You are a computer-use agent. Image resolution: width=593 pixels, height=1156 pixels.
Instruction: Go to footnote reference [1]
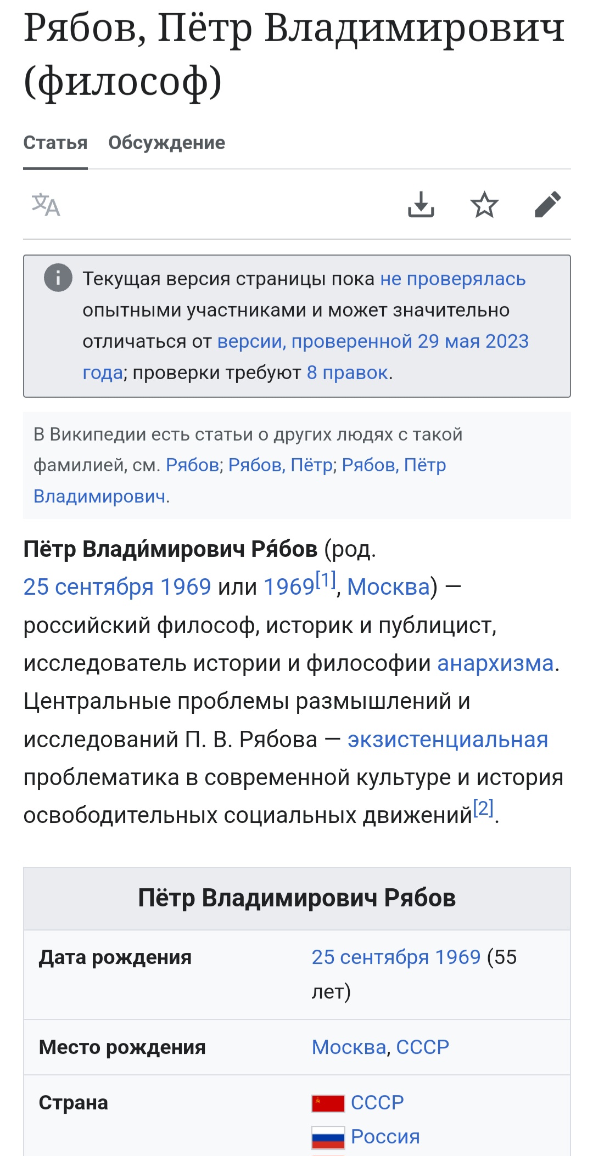pyautogui.click(x=326, y=580)
